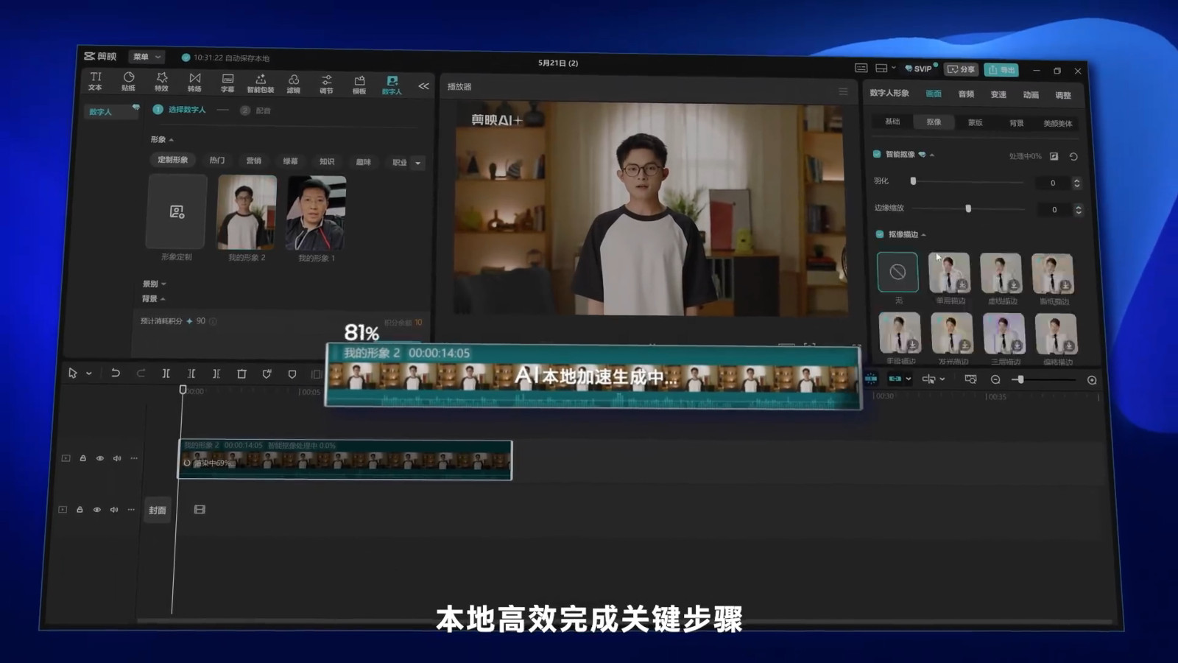Toggle the 智能抠像 checkbox
The image size is (1178, 663).
point(877,154)
